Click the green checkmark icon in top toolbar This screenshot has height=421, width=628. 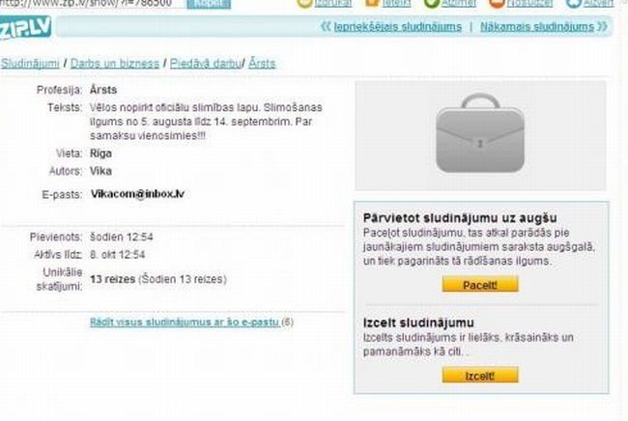point(431,3)
